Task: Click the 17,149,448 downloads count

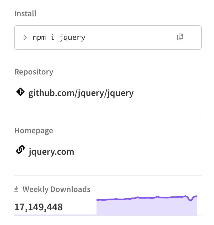Action: tap(39, 207)
